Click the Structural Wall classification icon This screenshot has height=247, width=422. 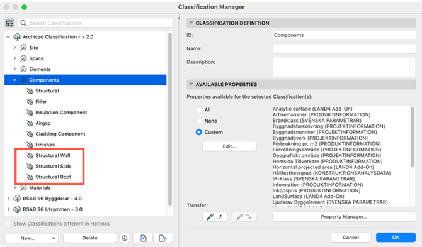click(x=30, y=155)
